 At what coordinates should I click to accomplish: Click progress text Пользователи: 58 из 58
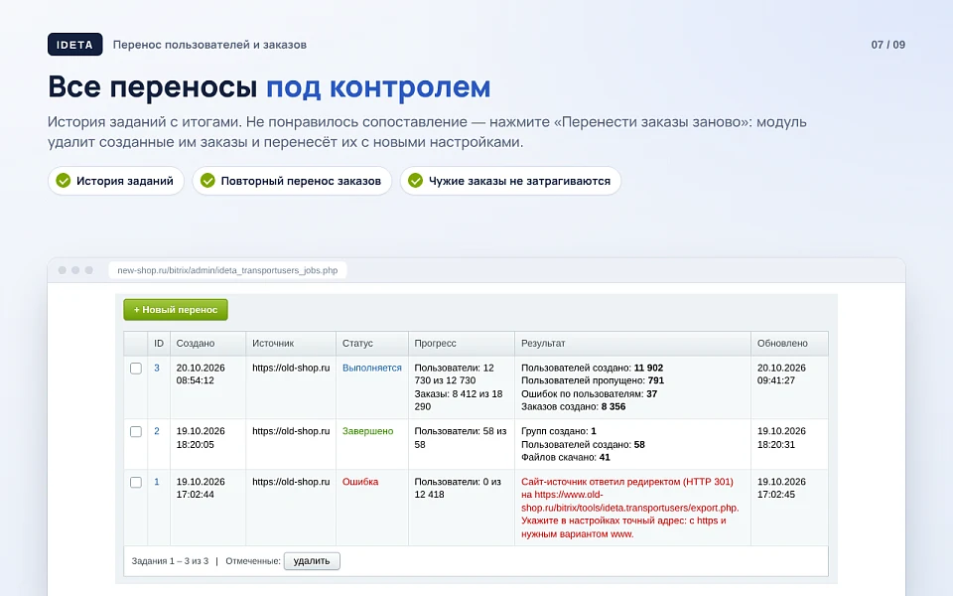[460, 438]
